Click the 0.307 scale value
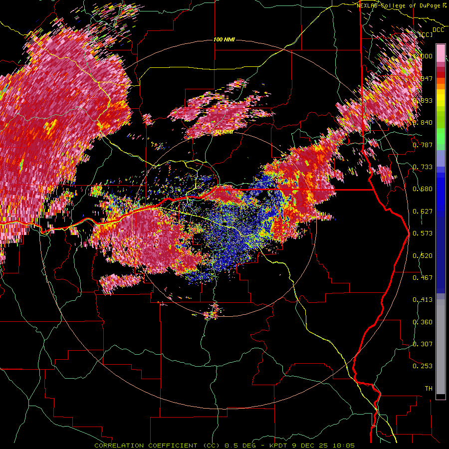 click(423, 344)
